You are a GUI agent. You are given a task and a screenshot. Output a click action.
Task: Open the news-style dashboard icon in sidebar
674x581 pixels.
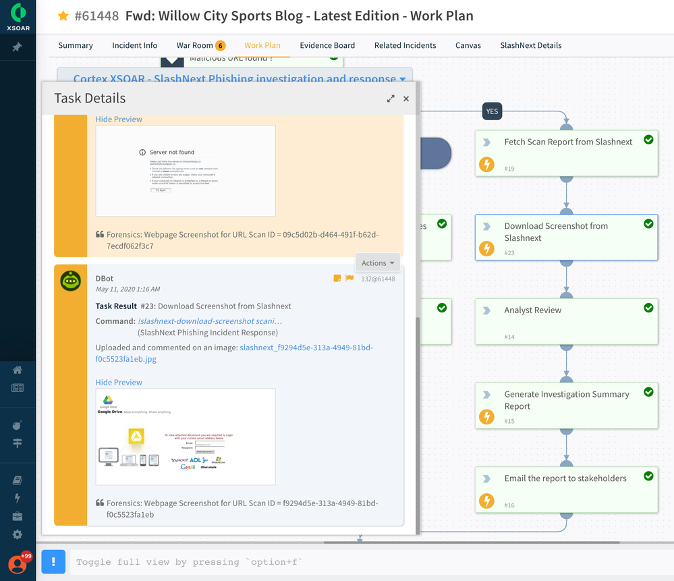click(x=18, y=388)
